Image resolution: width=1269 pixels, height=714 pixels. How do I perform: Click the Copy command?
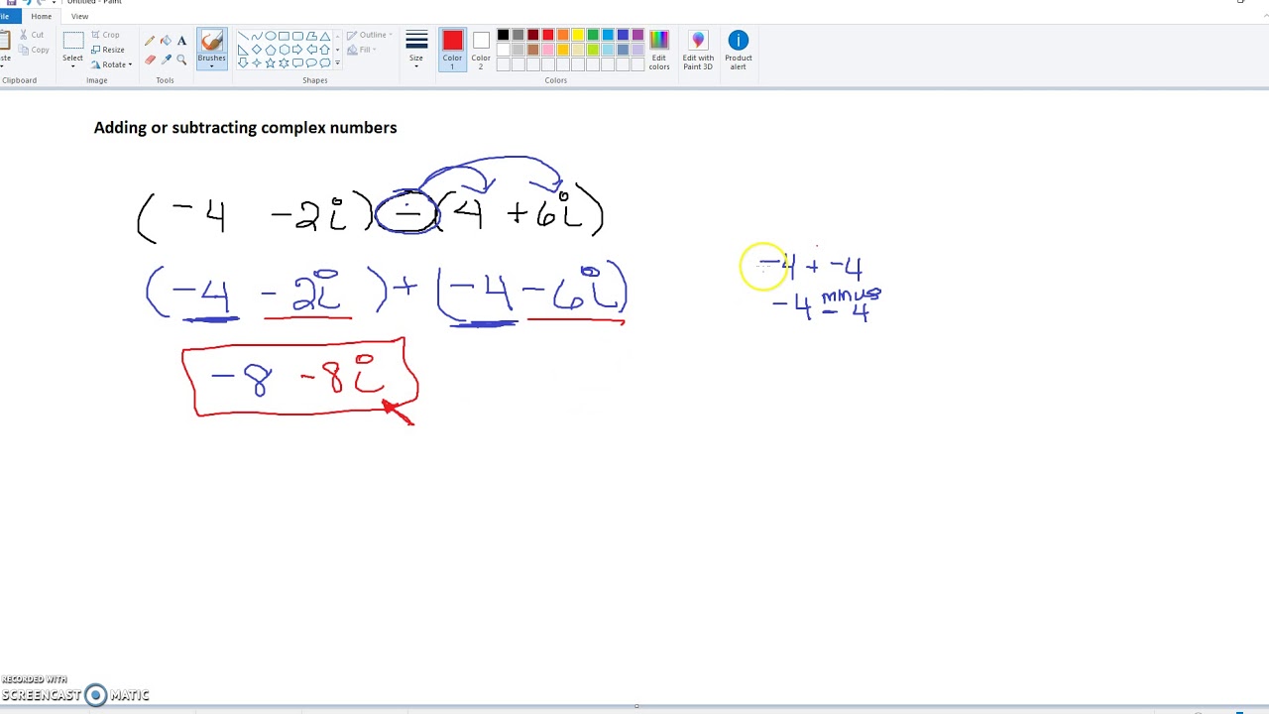33,50
